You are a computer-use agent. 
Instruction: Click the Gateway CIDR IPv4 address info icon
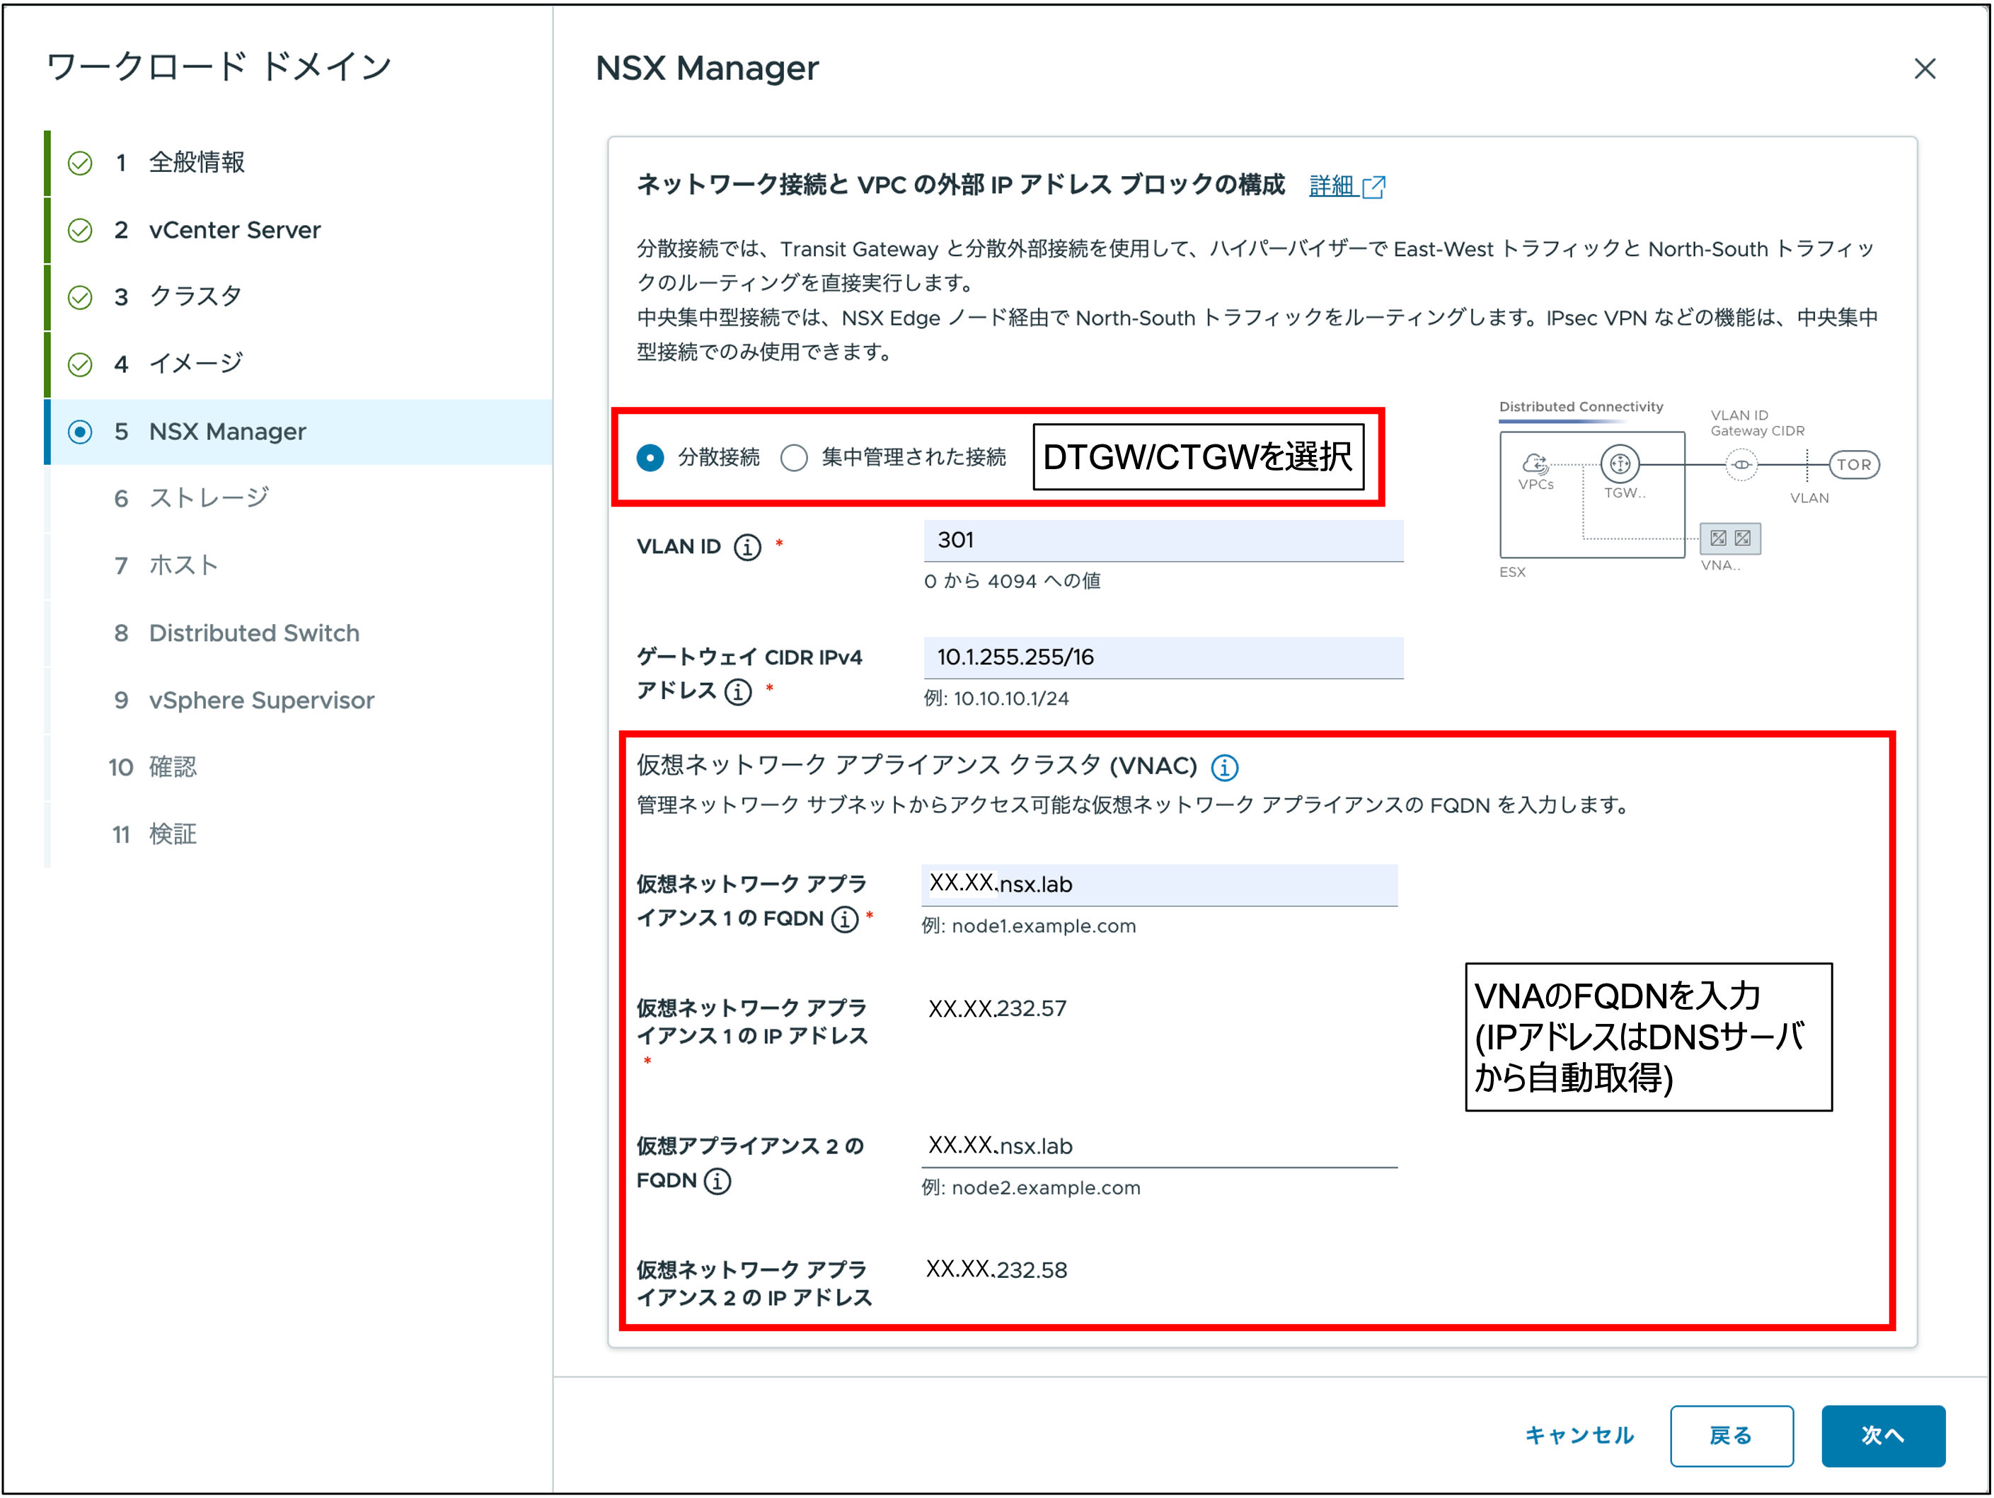pyautogui.click(x=737, y=691)
